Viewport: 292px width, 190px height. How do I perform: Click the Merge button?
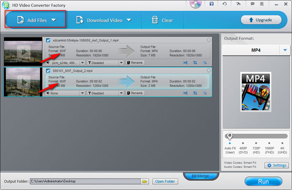coord(201,176)
